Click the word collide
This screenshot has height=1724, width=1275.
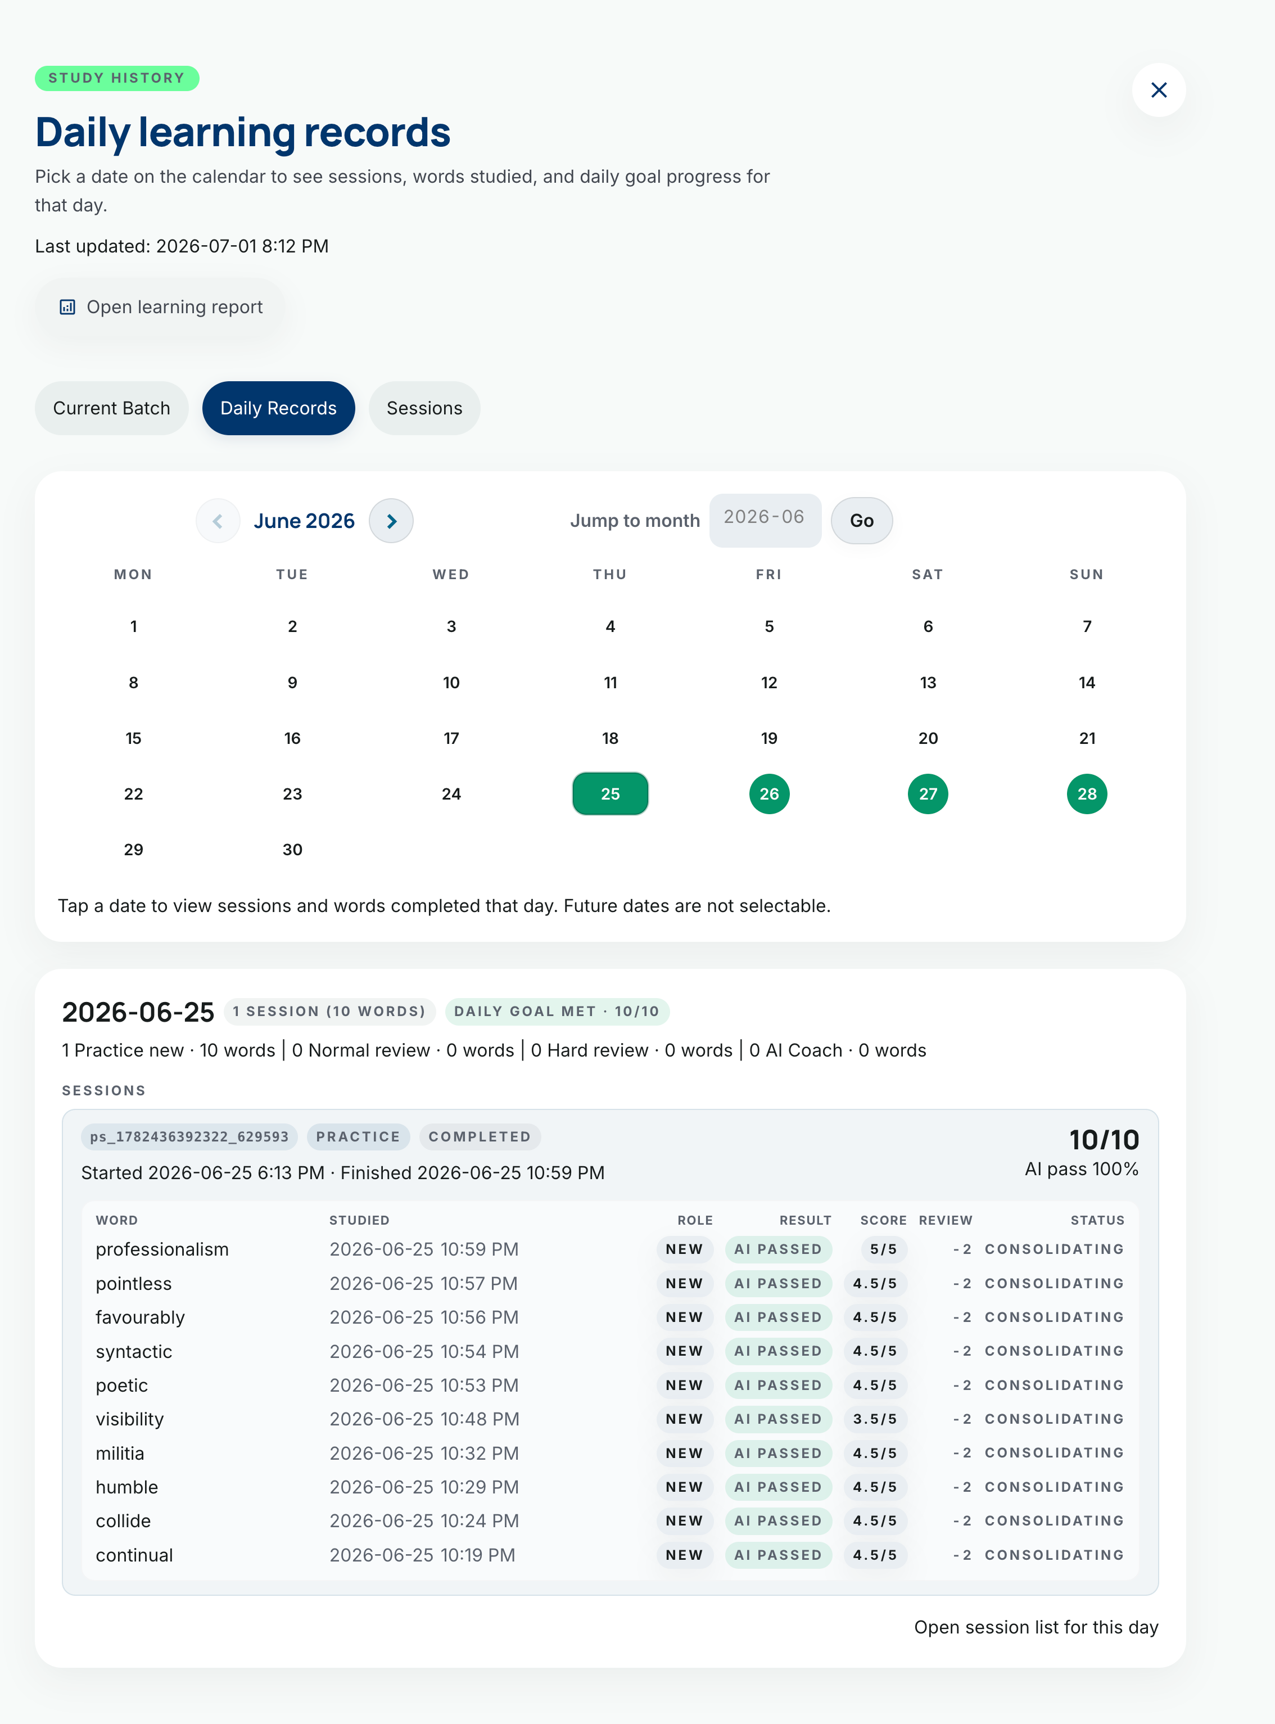click(124, 1521)
